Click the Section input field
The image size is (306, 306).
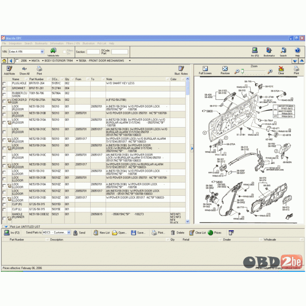93,52
